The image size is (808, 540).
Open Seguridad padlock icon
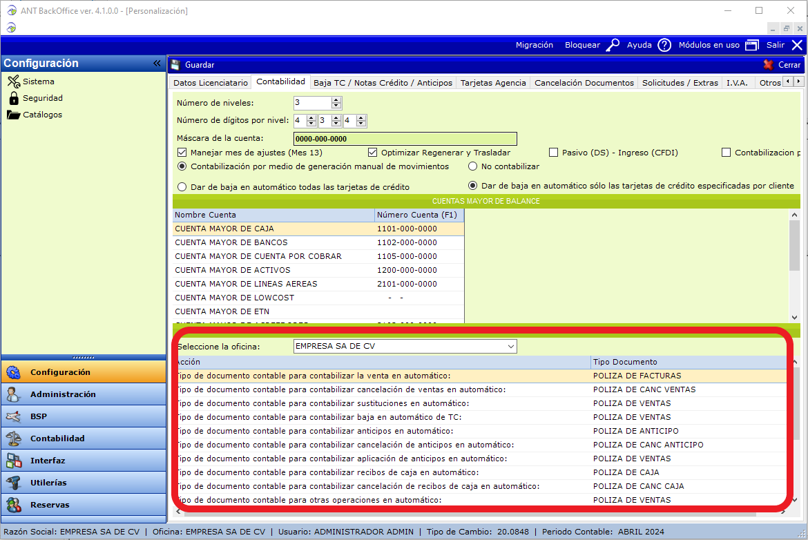click(x=13, y=98)
